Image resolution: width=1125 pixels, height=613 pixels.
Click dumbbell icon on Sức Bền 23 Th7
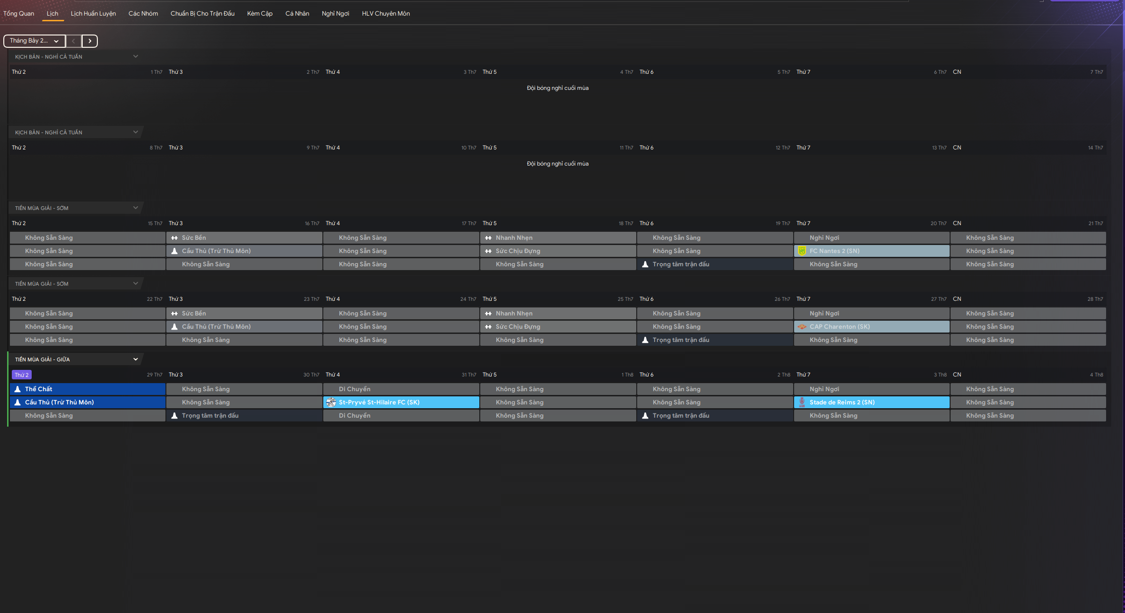[174, 314]
